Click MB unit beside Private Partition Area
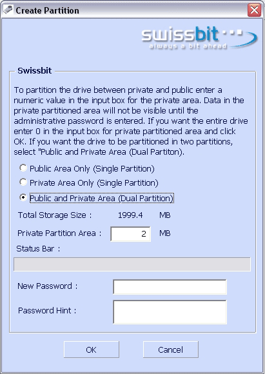The image size is (265, 374). [165, 233]
